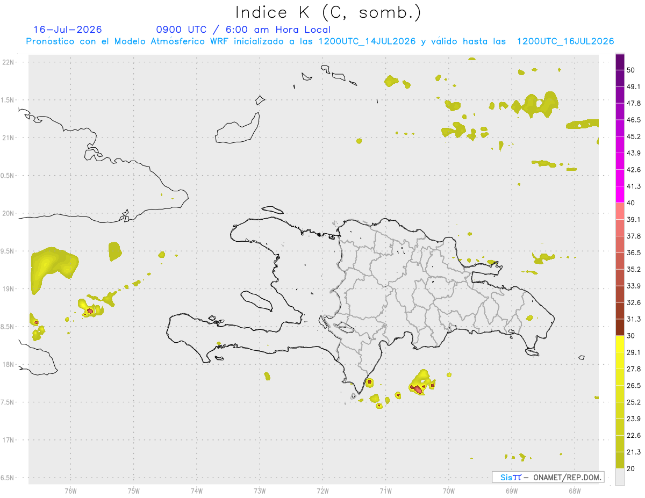Click the colorbar value "41.3"
This screenshot has width=645, height=498.
tap(634, 186)
